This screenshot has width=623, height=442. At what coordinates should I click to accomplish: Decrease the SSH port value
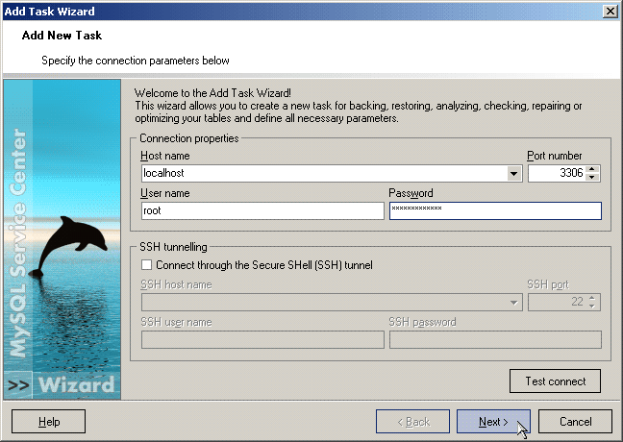click(592, 307)
